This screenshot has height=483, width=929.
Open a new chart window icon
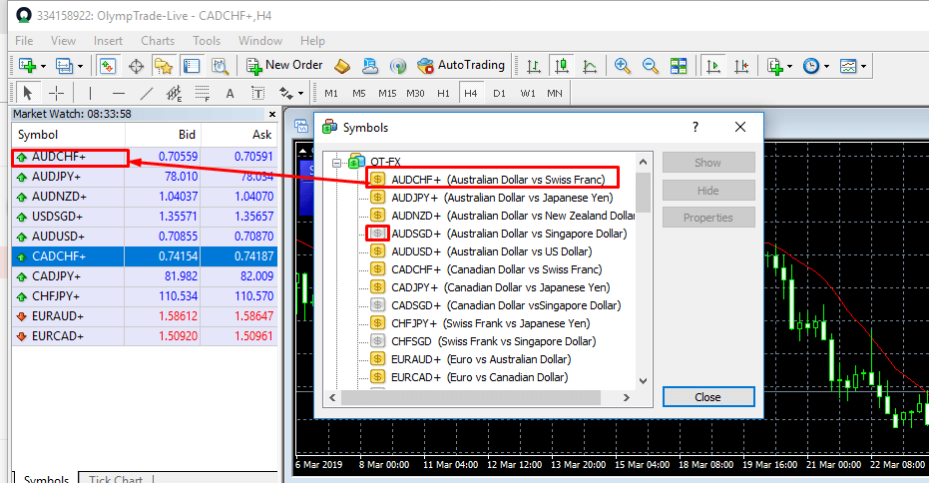27,66
